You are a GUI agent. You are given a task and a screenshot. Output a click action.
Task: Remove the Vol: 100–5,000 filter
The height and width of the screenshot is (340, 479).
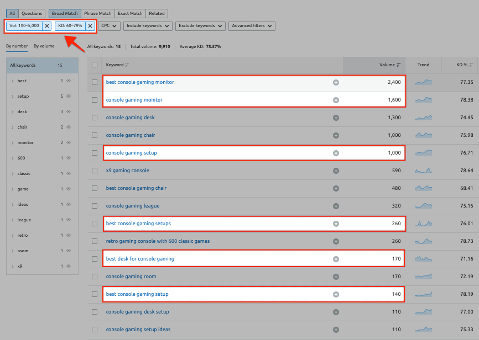(x=47, y=26)
